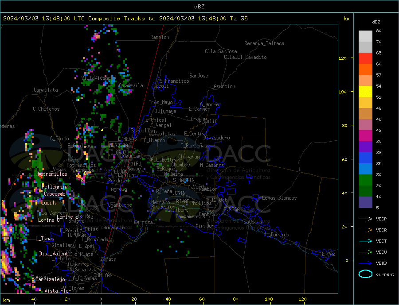Click the Vista_Flor location label
This screenshot has width=399, height=305.
pyautogui.click(x=58, y=291)
